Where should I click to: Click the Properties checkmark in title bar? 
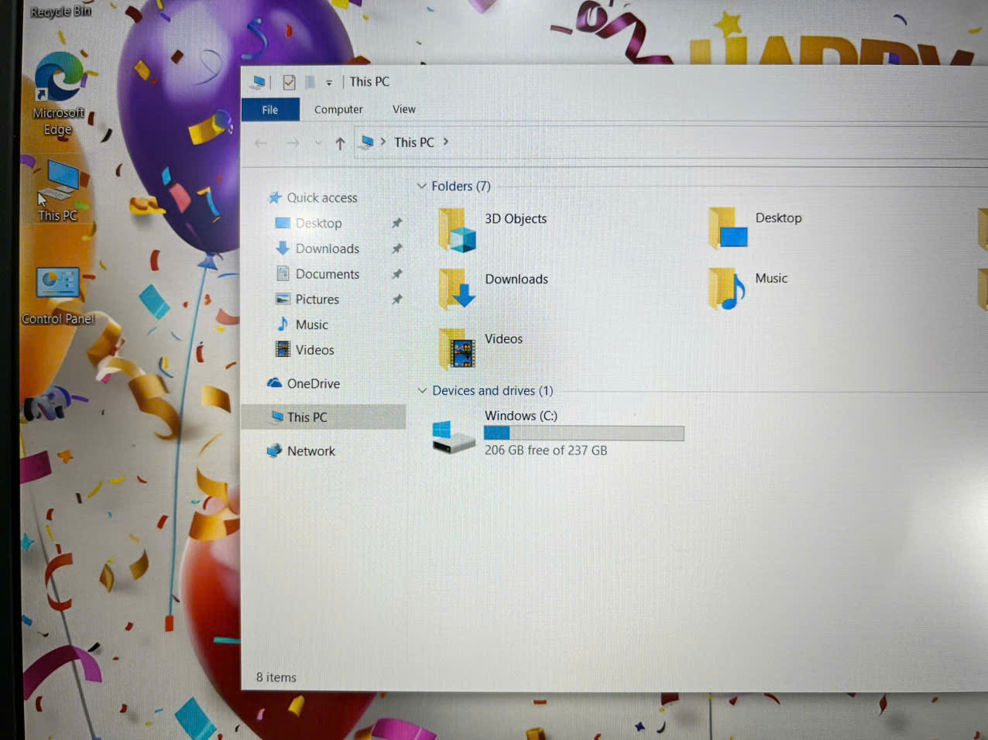pos(289,82)
